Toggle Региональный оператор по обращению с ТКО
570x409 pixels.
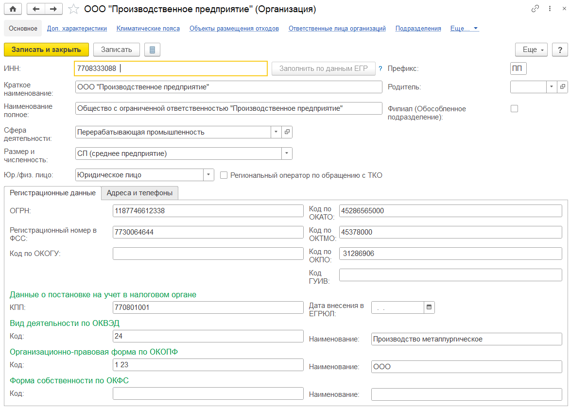224,175
